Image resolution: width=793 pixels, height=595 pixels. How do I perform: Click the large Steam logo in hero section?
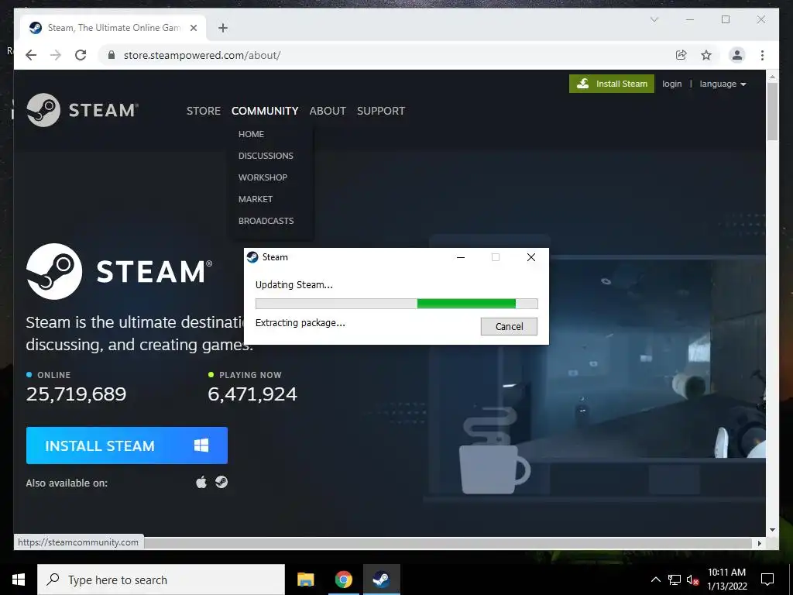pos(119,271)
